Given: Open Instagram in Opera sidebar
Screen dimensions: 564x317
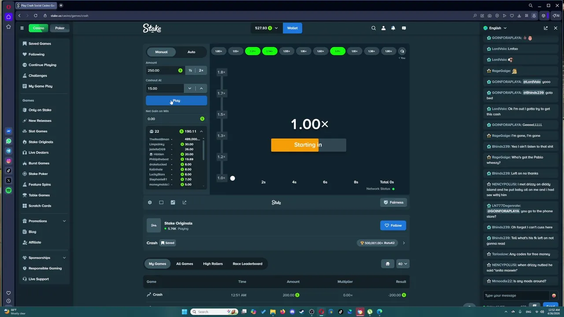Looking at the screenshot, I should click(8, 161).
